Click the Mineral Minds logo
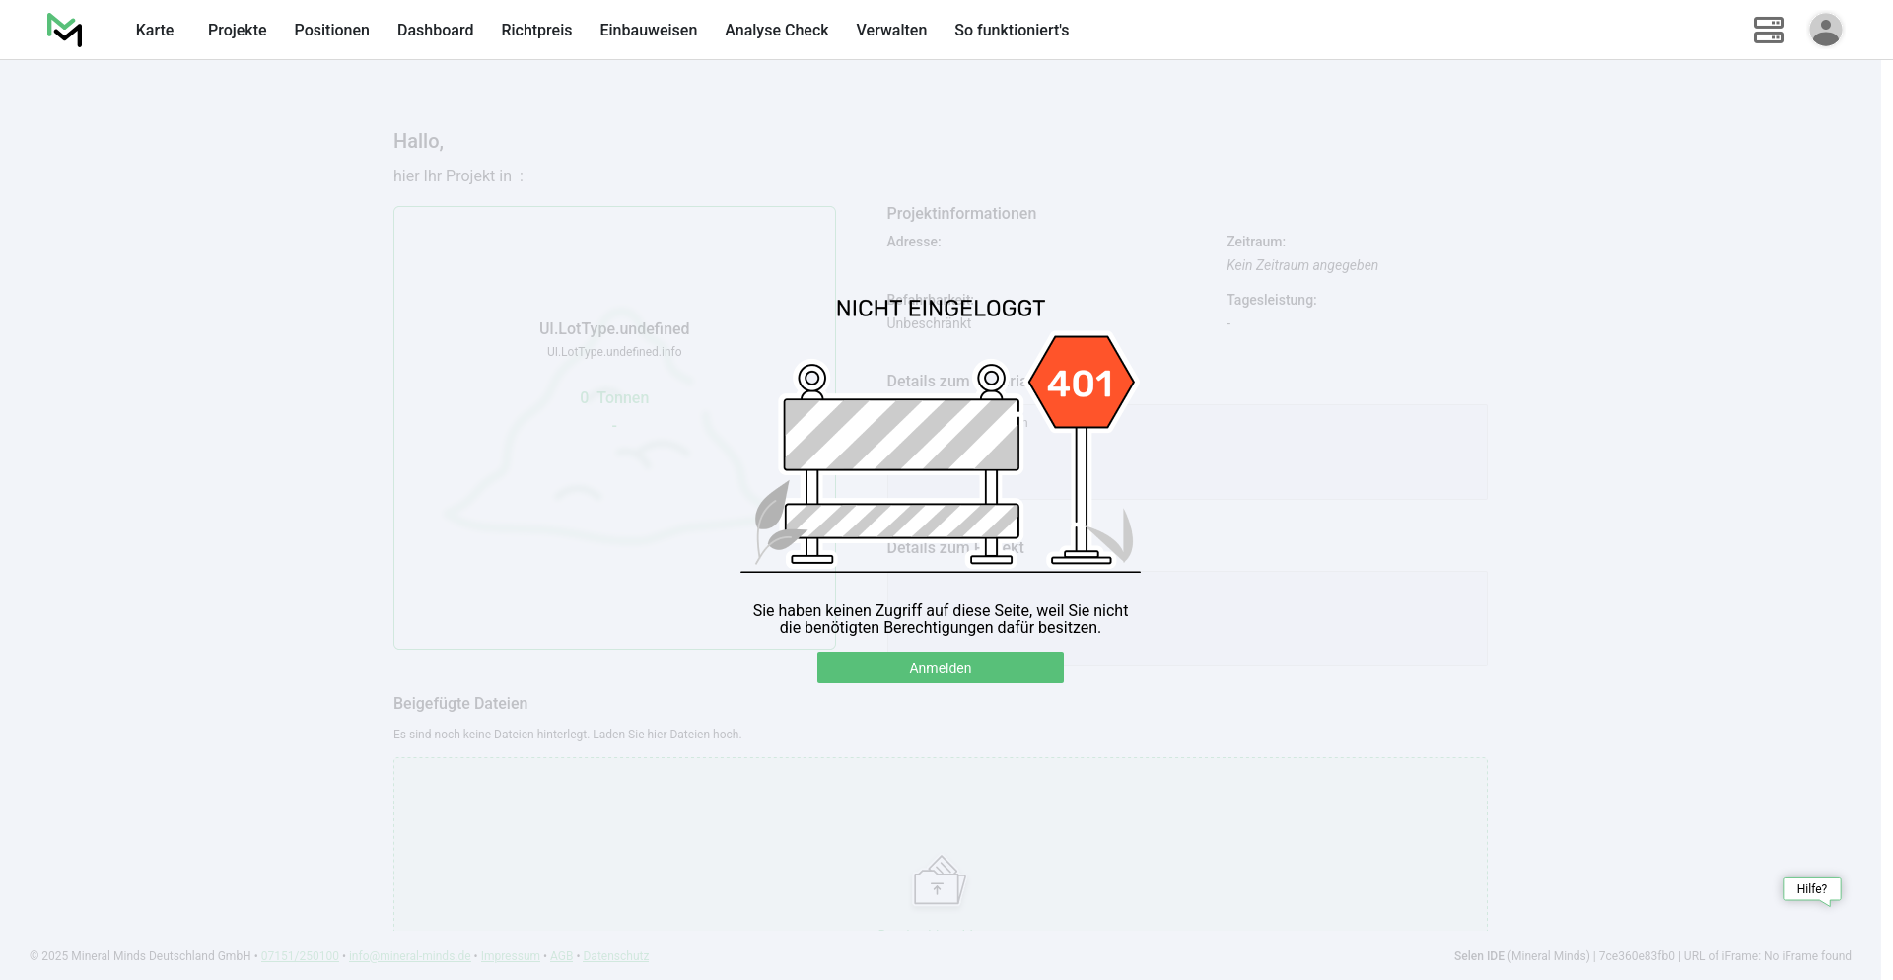 coord(65,30)
